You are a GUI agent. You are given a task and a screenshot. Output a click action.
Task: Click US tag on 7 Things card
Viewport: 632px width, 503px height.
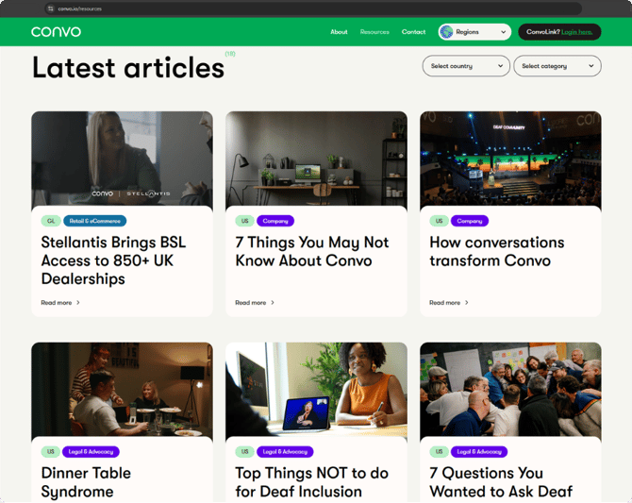point(244,221)
